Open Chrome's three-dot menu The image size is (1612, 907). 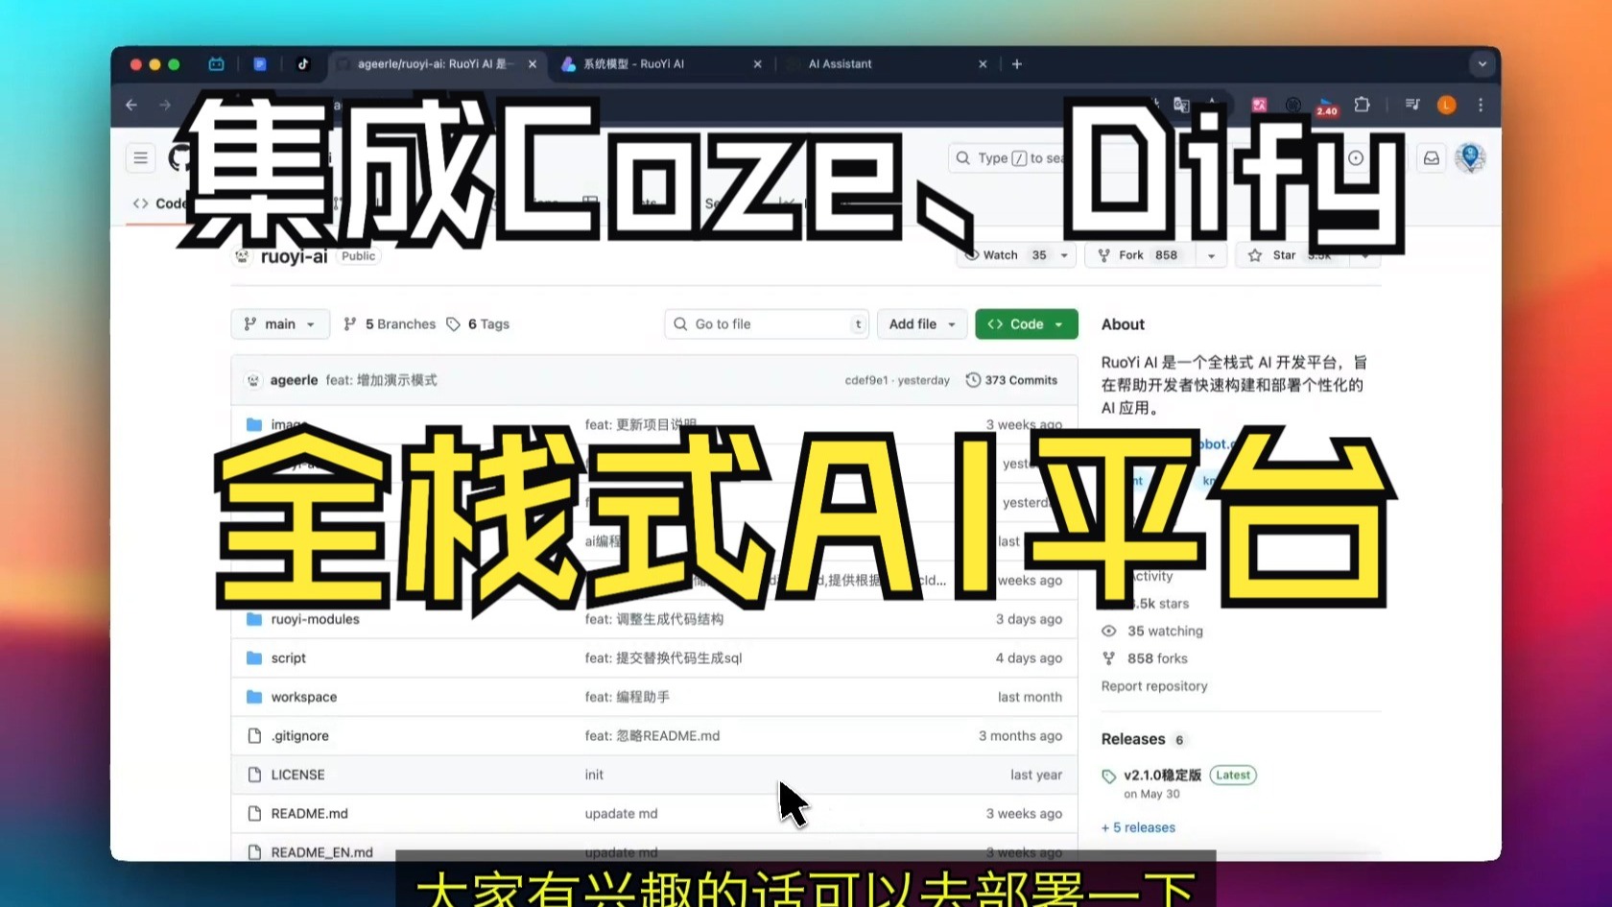click(1481, 105)
